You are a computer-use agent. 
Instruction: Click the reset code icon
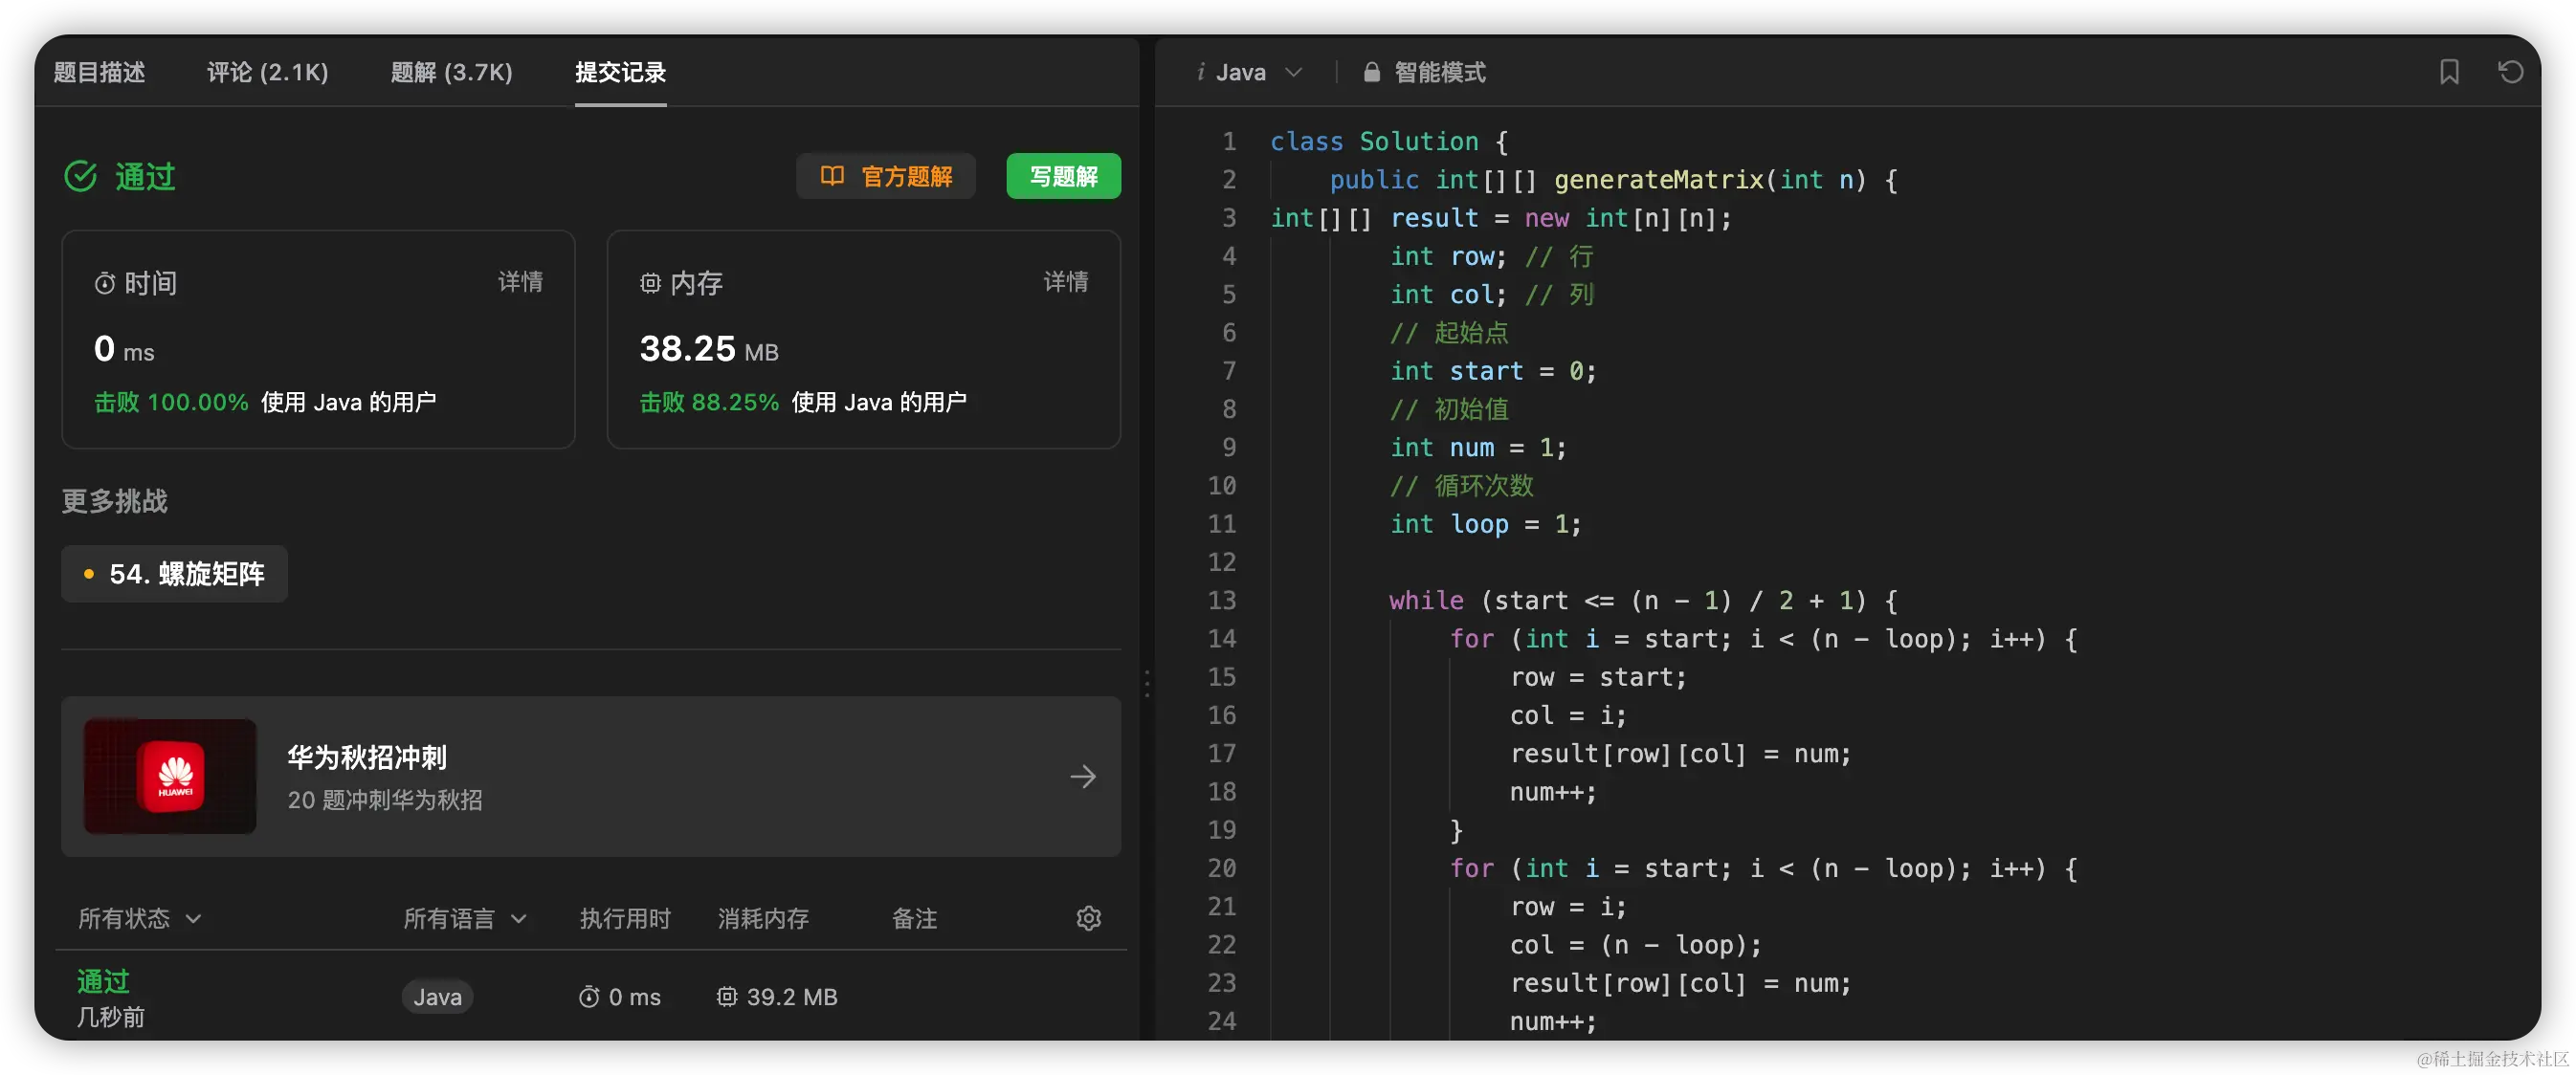2510,72
